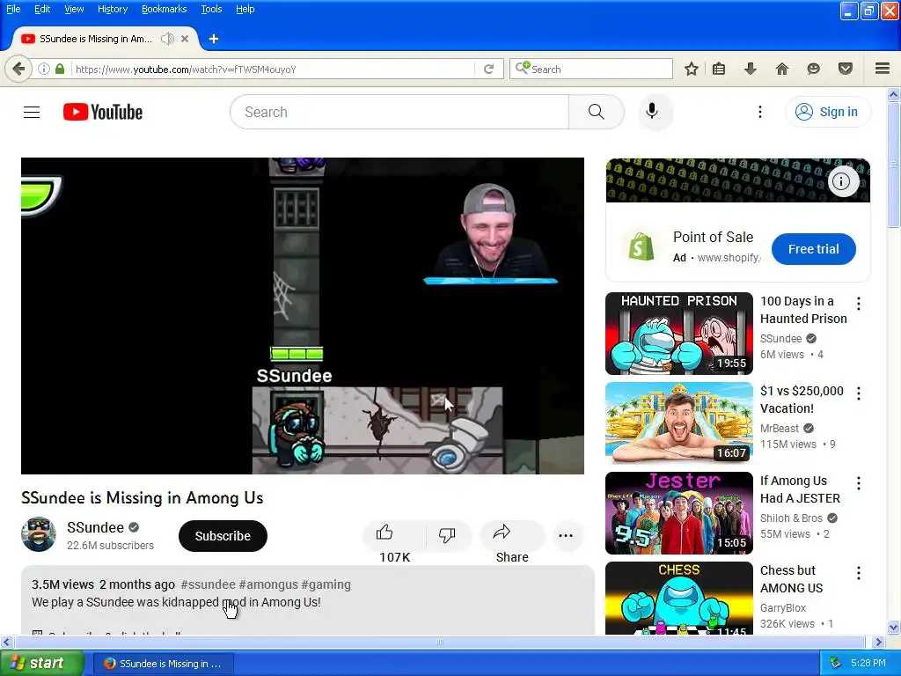Open the Pocket toolbar icon
Screen dimensions: 901x676
pyautogui.click(x=845, y=69)
